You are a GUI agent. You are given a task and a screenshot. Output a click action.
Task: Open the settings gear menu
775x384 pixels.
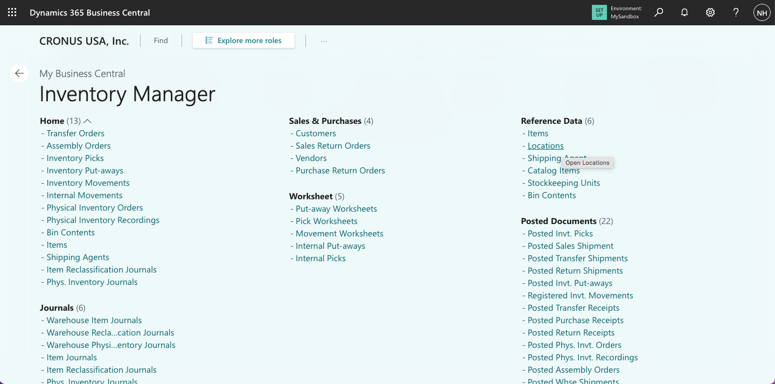coord(710,12)
